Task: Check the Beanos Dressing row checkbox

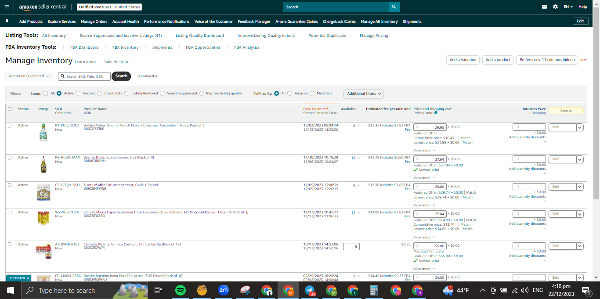Action: [10, 158]
